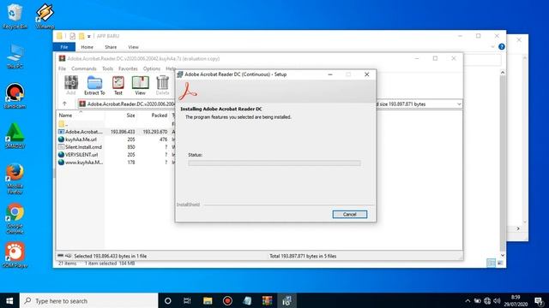
Task: Minimize the Adobe Reader Setup window
Action: coord(330,74)
